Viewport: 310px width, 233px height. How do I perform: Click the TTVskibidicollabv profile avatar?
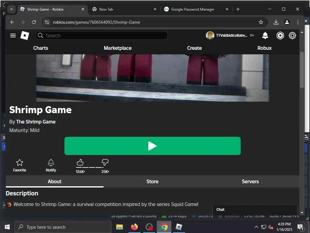210,35
